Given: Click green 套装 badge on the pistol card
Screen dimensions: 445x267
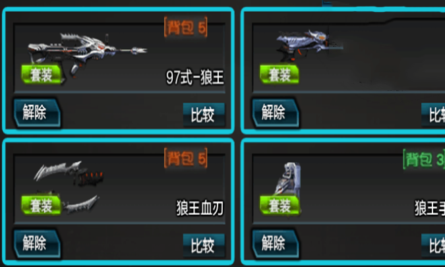Looking at the screenshot, I should [x=280, y=74].
